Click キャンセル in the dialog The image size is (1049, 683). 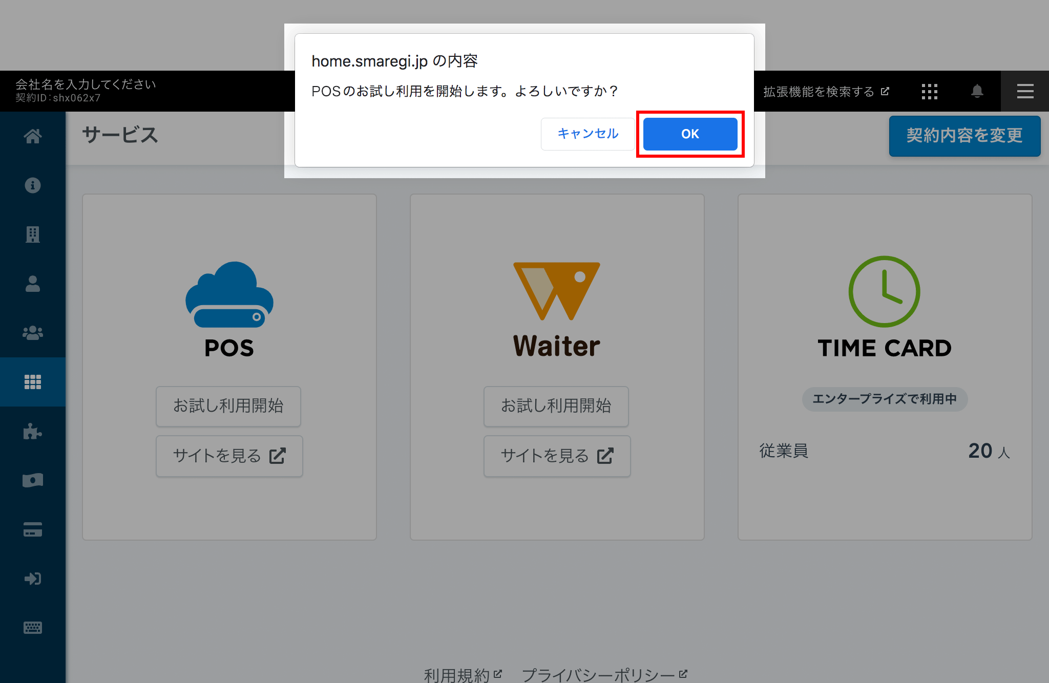click(x=588, y=134)
